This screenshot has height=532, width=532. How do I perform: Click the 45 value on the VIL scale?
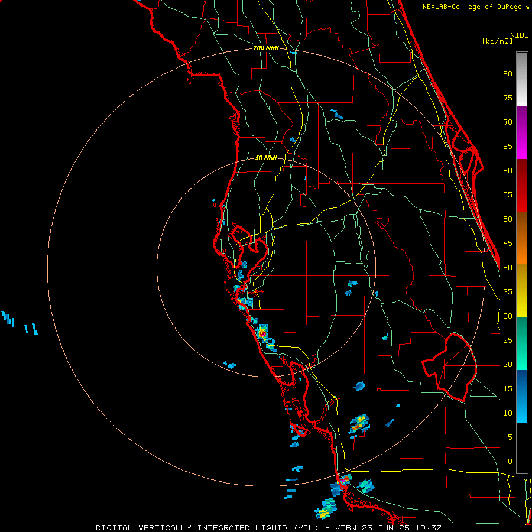(x=508, y=244)
